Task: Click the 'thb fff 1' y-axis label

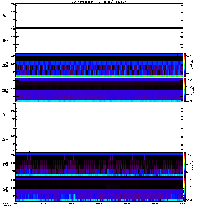Action: [x=5, y=16]
